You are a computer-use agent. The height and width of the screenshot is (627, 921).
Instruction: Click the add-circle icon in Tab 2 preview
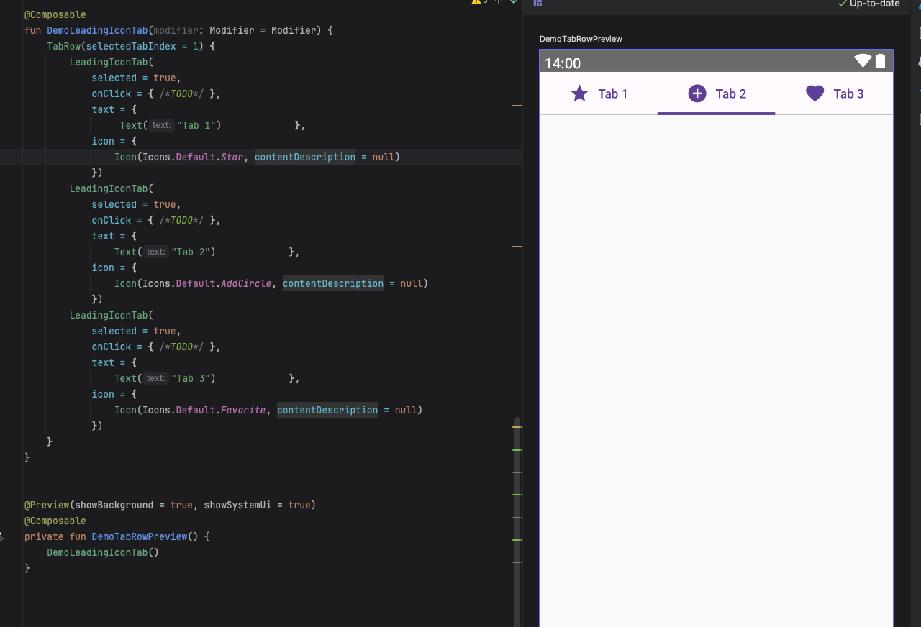point(697,93)
